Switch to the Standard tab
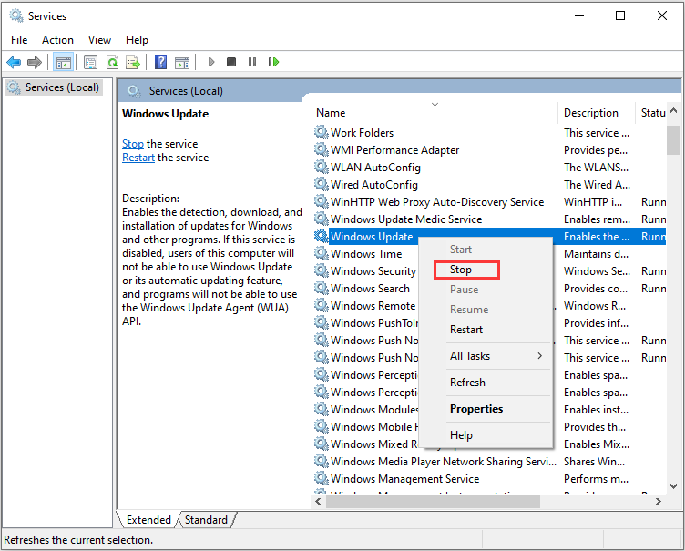The height and width of the screenshot is (551, 685). (206, 519)
